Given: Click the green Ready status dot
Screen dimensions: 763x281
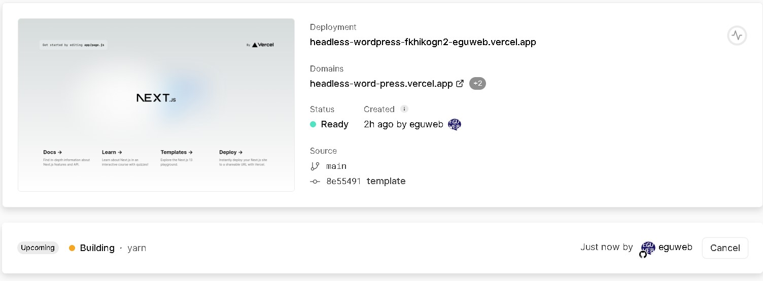Looking at the screenshot, I should pyautogui.click(x=314, y=124).
